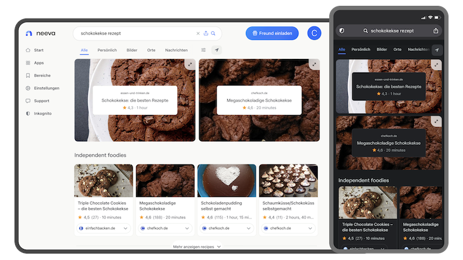
Task: Open Bereiche in the sidebar
Action: [x=38, y=76]
